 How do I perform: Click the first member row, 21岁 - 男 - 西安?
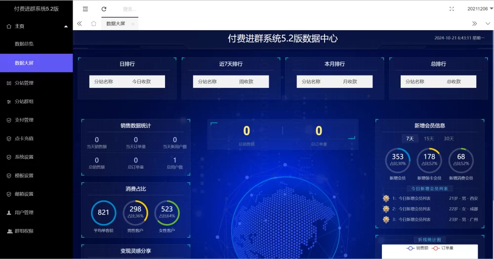(x=430, y=198)
